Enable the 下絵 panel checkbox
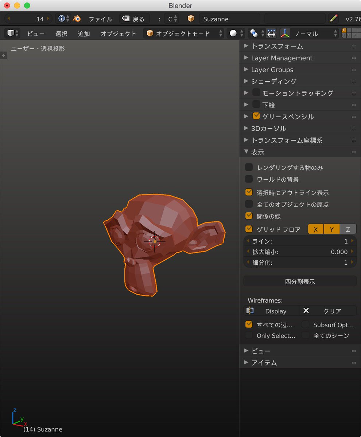 coord(256,104)
